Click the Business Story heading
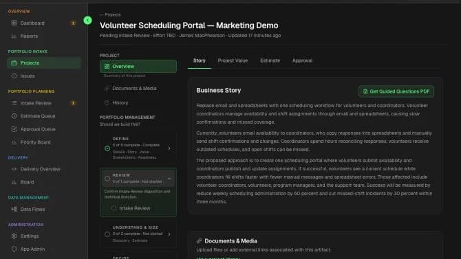The image size is (461, 259). [218, 90]
